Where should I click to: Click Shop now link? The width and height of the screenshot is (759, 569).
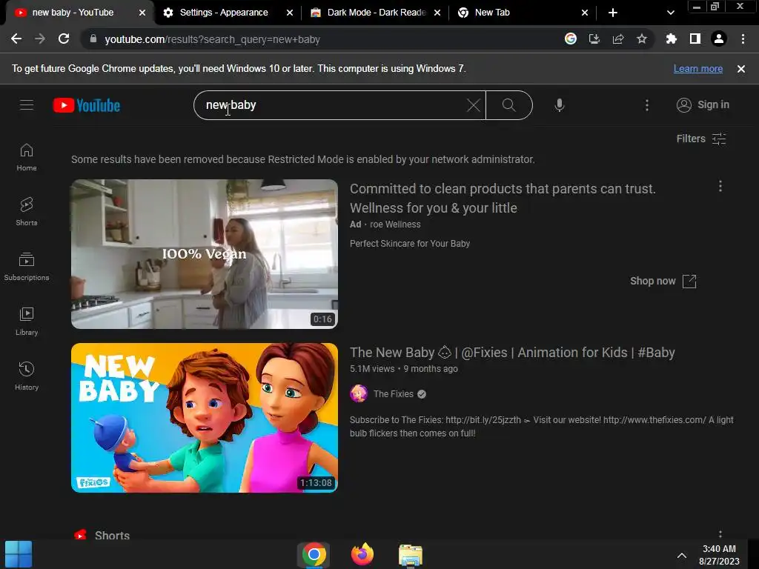point(663,281)
